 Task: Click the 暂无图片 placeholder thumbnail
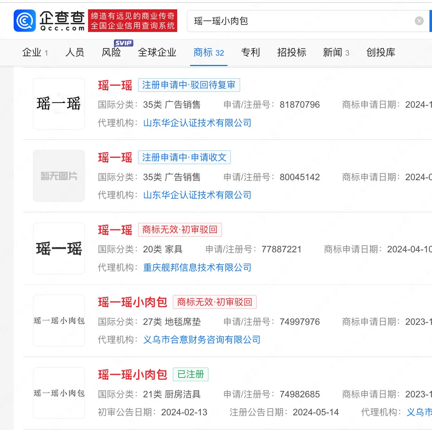coord(59,176)
